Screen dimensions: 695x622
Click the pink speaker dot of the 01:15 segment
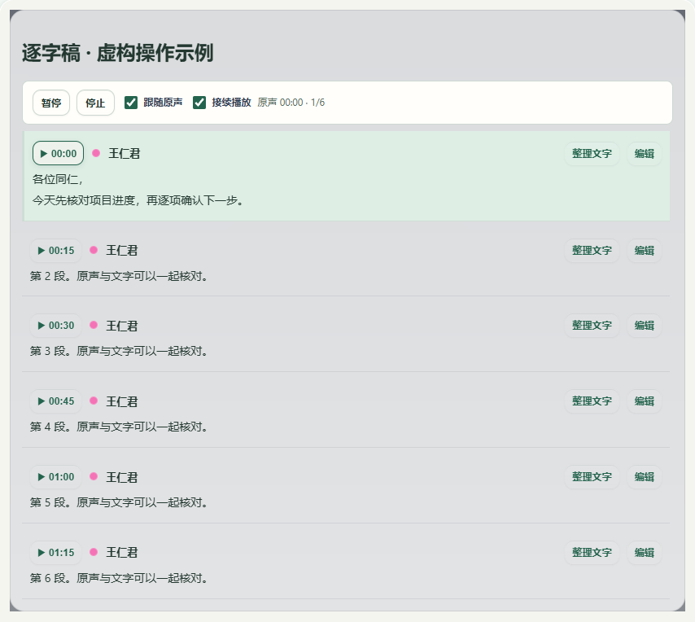click(x=94, y=552)
